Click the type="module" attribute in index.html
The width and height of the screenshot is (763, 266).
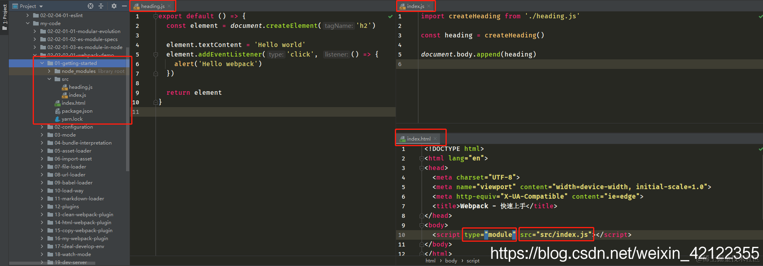click(x=490, y=235)
